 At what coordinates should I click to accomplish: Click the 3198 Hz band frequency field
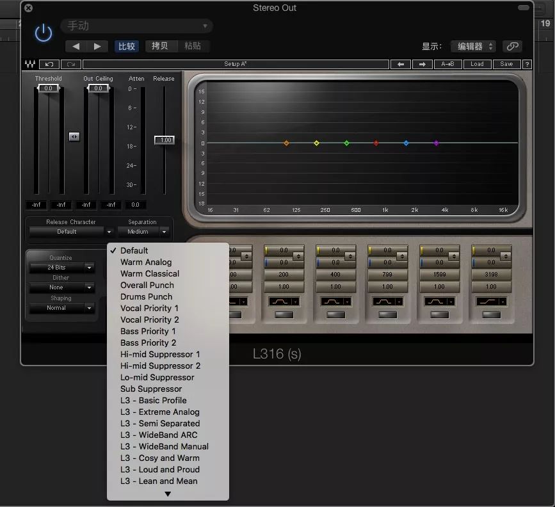[x=491, y=275]
